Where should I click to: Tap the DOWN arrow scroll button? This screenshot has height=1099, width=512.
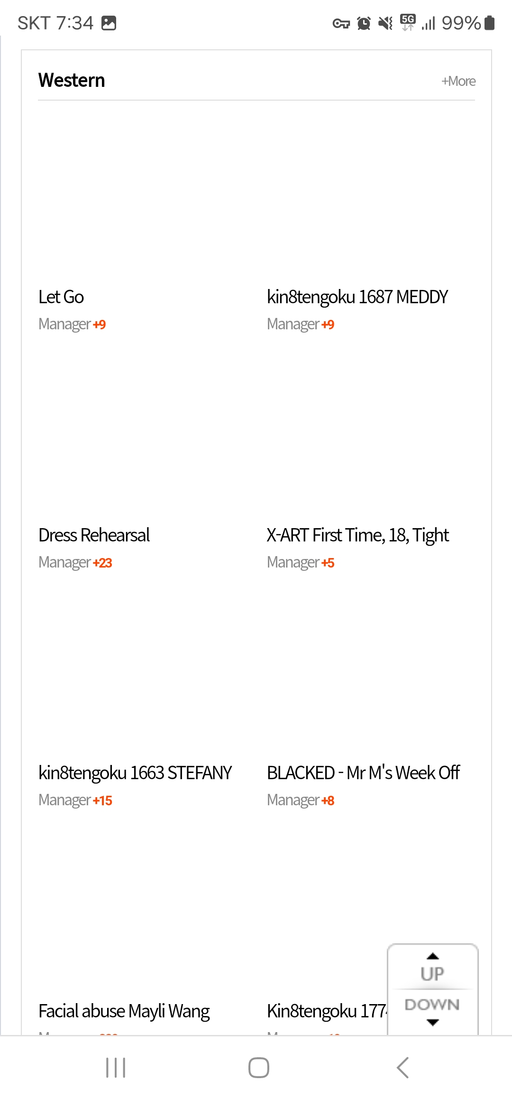(x=432, y=1012)
